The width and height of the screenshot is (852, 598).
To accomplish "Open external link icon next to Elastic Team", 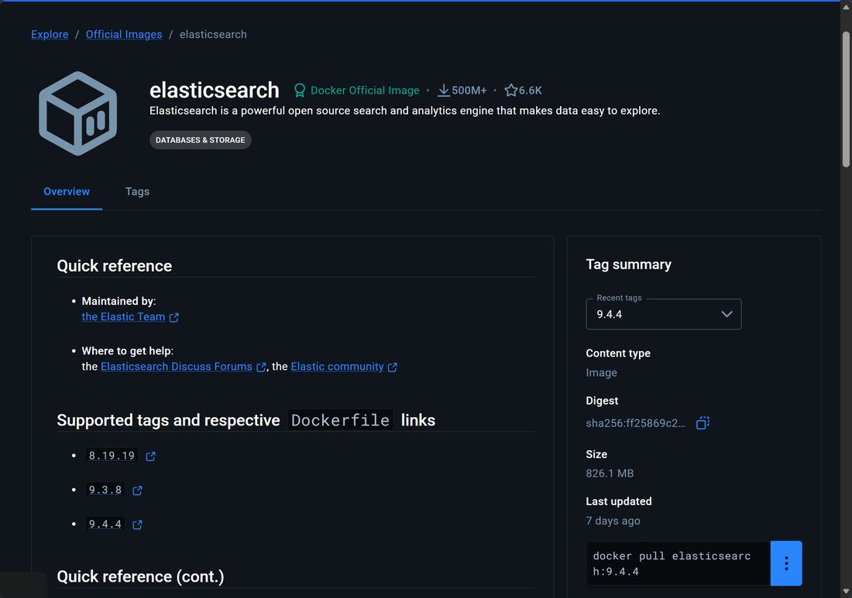I will pos(173,317).
